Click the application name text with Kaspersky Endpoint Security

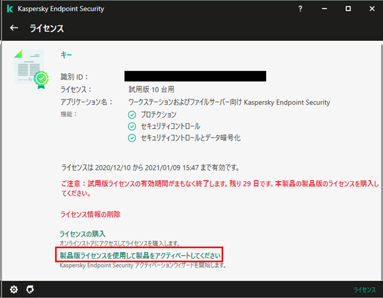click(x=229, y=102)
